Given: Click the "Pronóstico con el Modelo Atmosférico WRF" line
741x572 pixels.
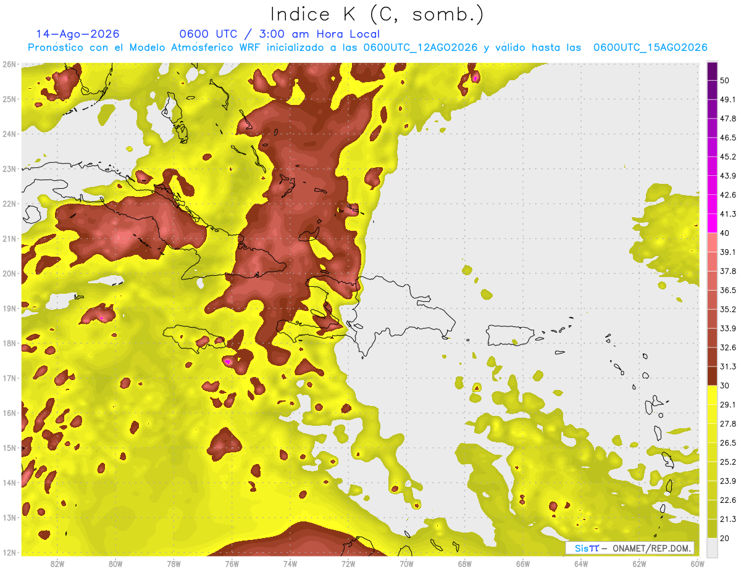Looking at the screenshot, I should pos(367,48).
